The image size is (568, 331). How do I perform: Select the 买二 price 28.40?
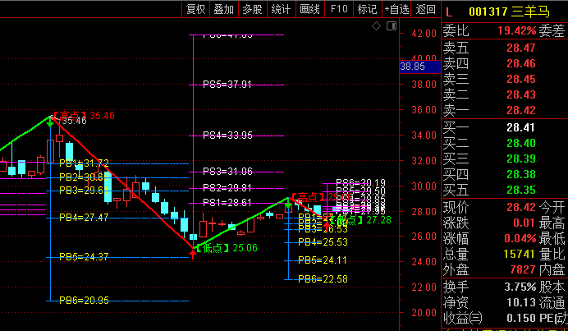[x=521, y=143]
